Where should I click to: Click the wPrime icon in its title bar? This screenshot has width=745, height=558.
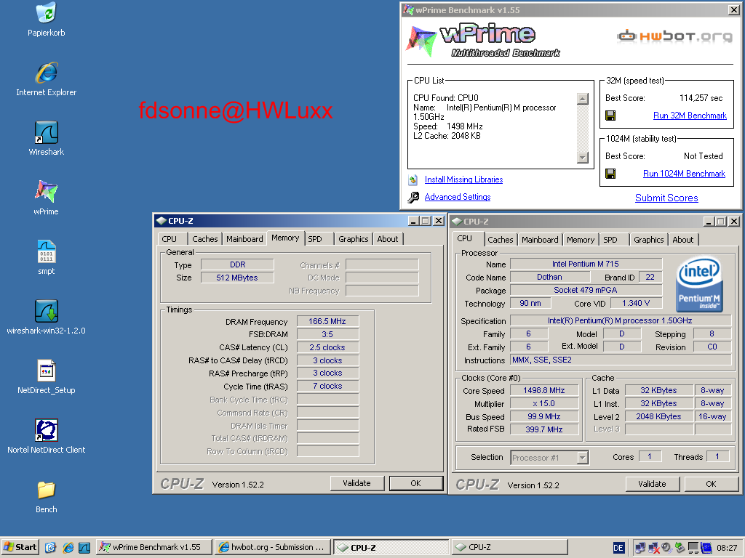tap(409, 10)
